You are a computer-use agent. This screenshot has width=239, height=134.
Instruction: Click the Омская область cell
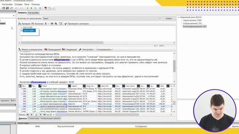tap(75, 112)
